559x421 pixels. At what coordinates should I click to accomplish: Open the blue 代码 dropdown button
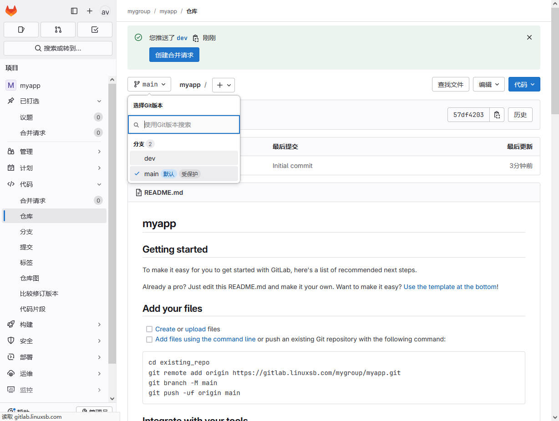(524, 85)
